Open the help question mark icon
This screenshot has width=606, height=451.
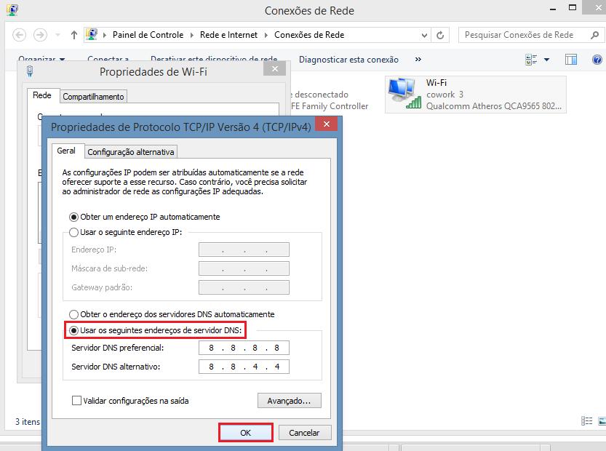coord(596,60)
